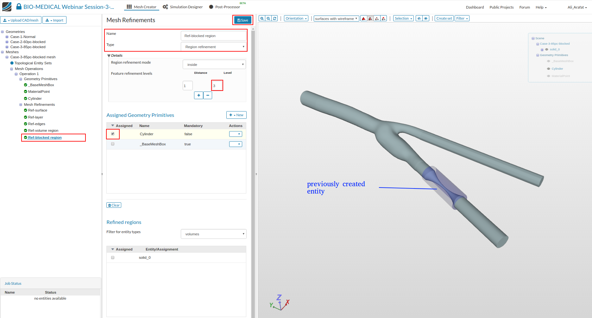This screenshot has width=592, height=318.
Task: Click the Level value input field
Action: (x=217, y=86)
